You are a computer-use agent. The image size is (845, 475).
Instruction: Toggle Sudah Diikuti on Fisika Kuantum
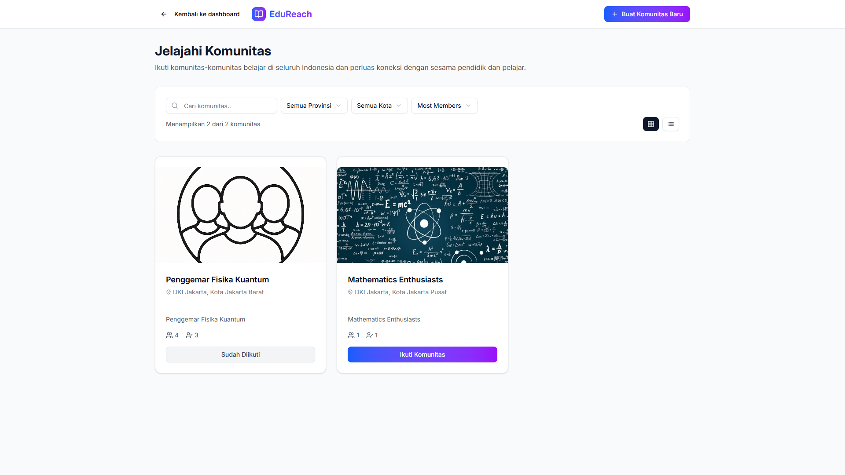coord(240,355)
